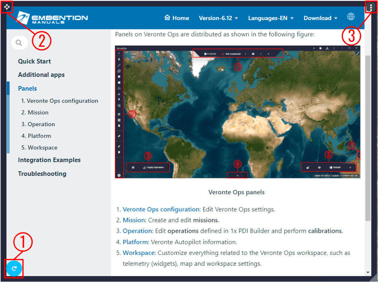
Task: Go to Integration Examples section
Action: point(49,160)
